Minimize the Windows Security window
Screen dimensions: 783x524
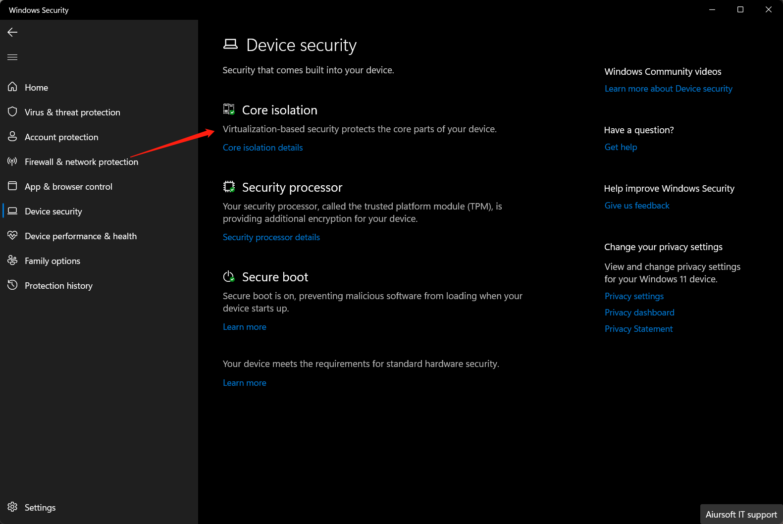pyautogui.click(x=712, y=9)
